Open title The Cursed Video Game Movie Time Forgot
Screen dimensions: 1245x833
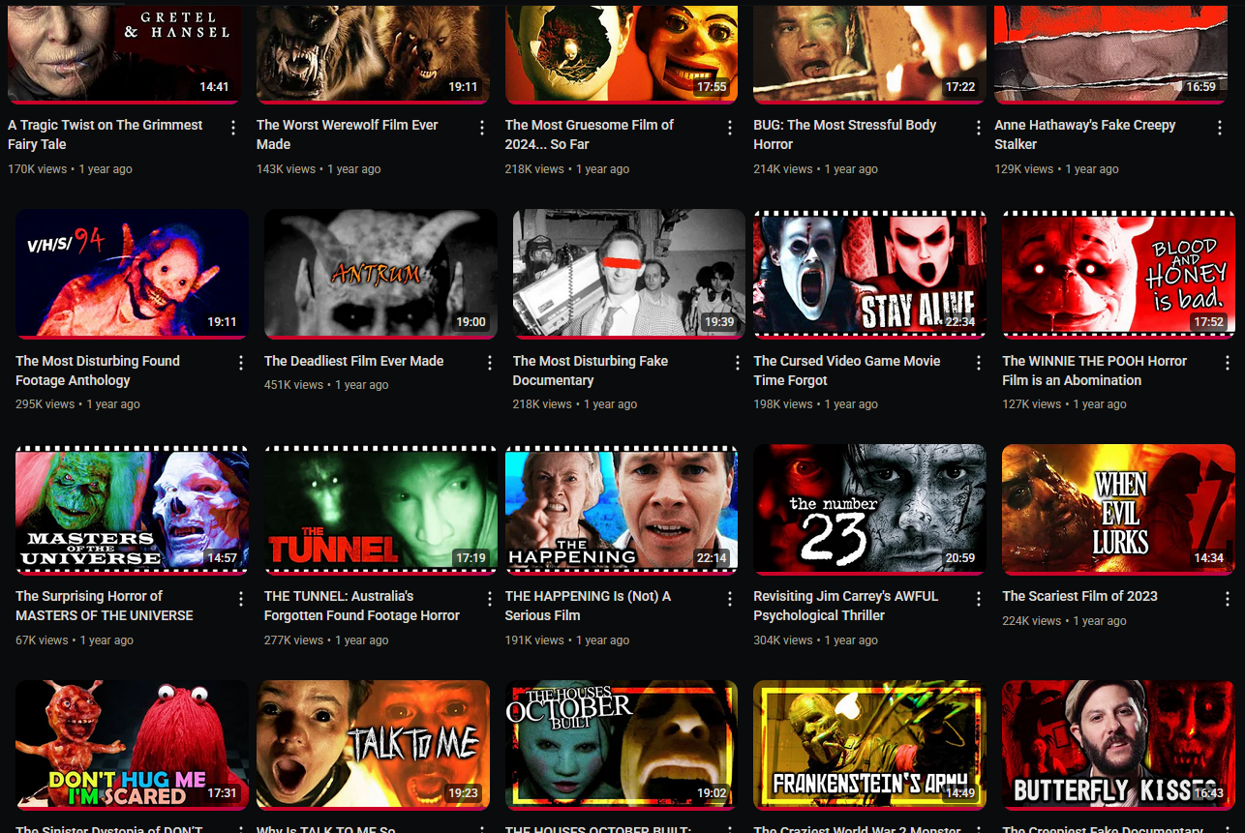(x=847, y=371)
